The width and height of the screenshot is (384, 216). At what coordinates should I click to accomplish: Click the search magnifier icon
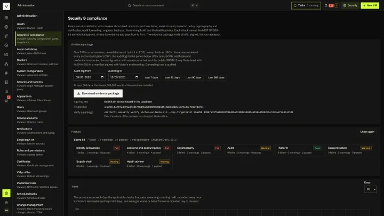[x=129, y=5]
